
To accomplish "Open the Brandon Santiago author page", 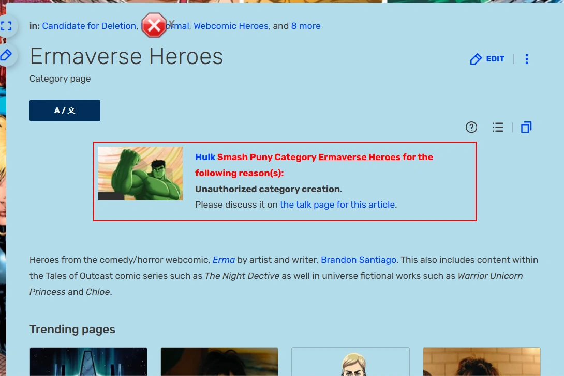I will pyautogui.click(x=358, y=260).
